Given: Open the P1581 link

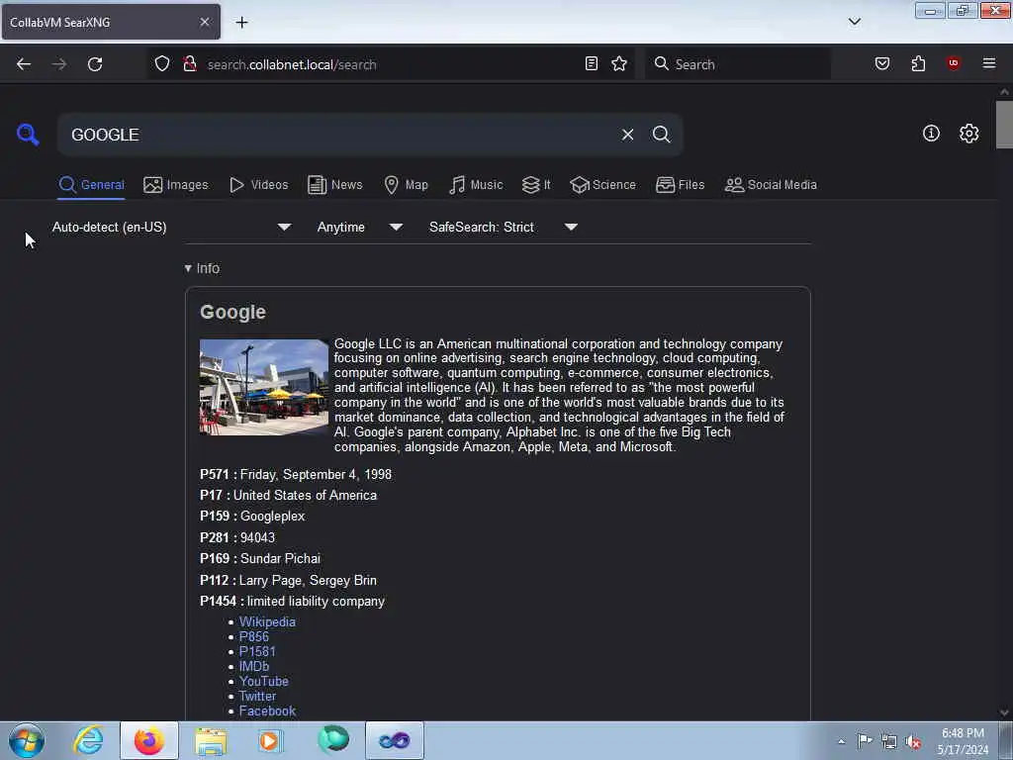Looking at the screenshot, I should (257, 651).
